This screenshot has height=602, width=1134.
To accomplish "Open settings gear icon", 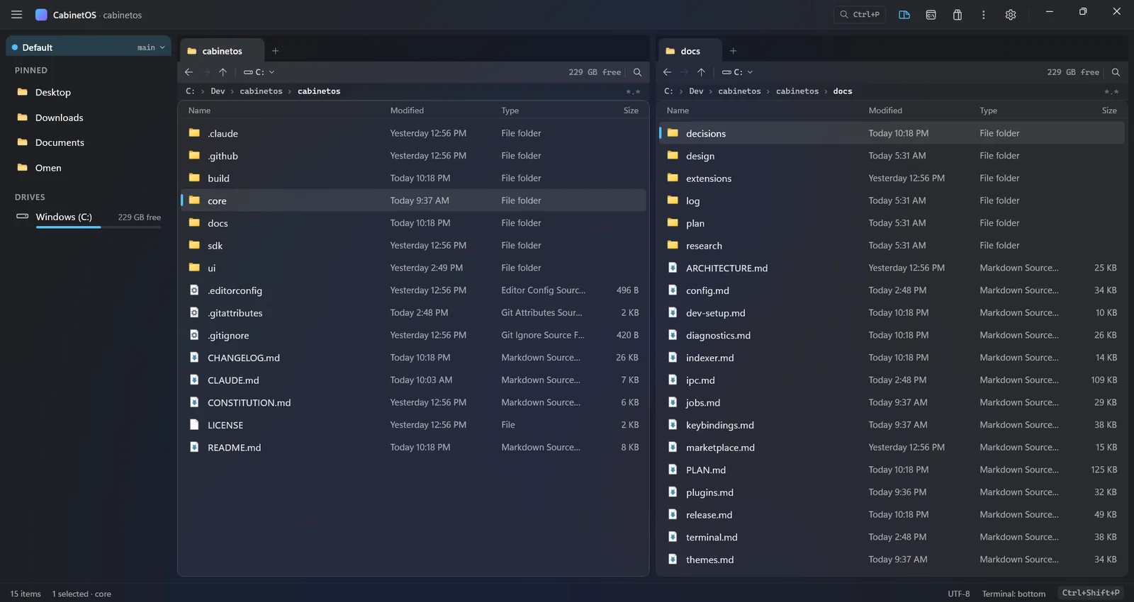I will click(1011, 14).
